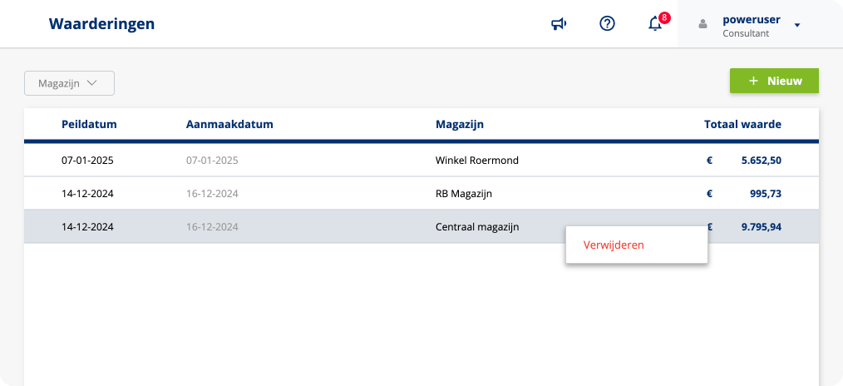This screenshot has width=843, height=386.
Task: Sort by the Peildatum column header
Action: tap(89, 125)
